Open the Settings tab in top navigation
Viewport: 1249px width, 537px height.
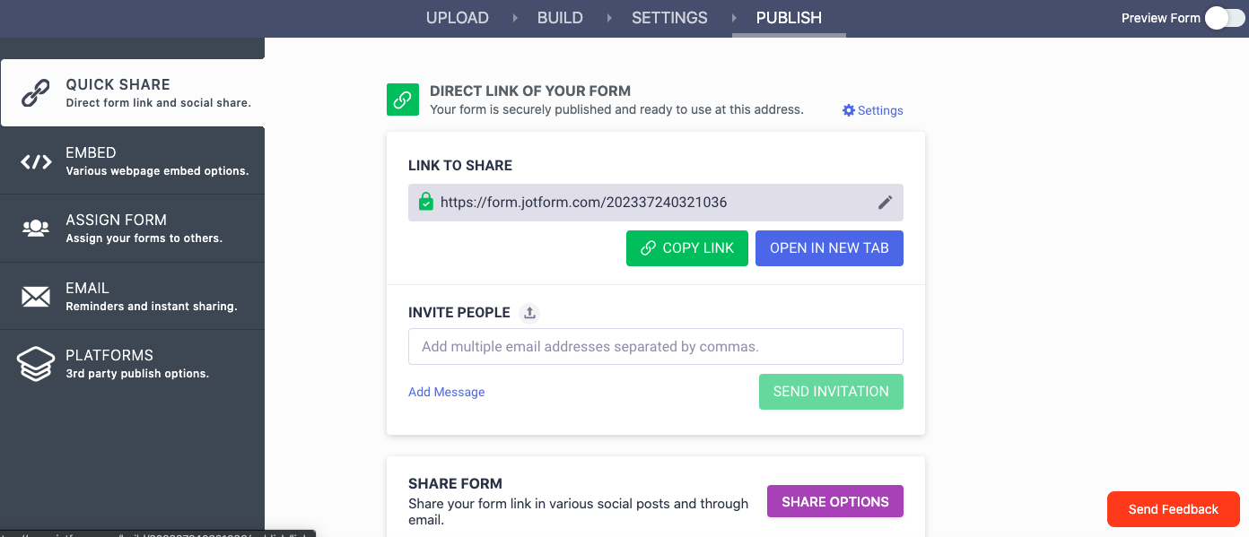[669, 18]
